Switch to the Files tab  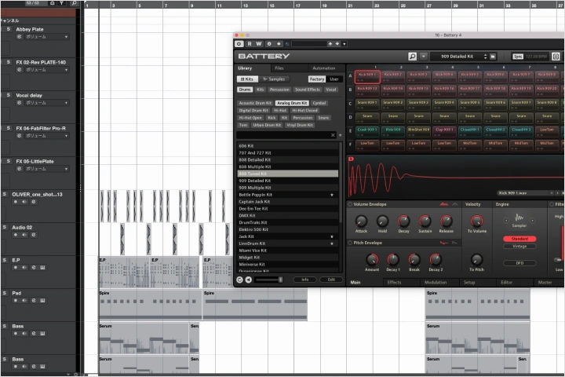pyautogui.click(x=279, y=68)
